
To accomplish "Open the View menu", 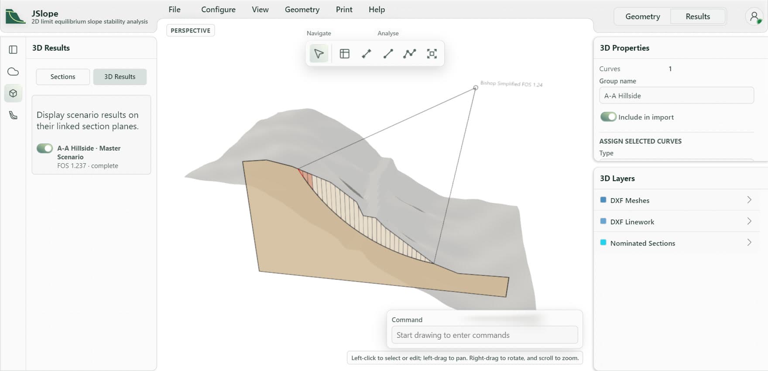I will pos(260,10).
